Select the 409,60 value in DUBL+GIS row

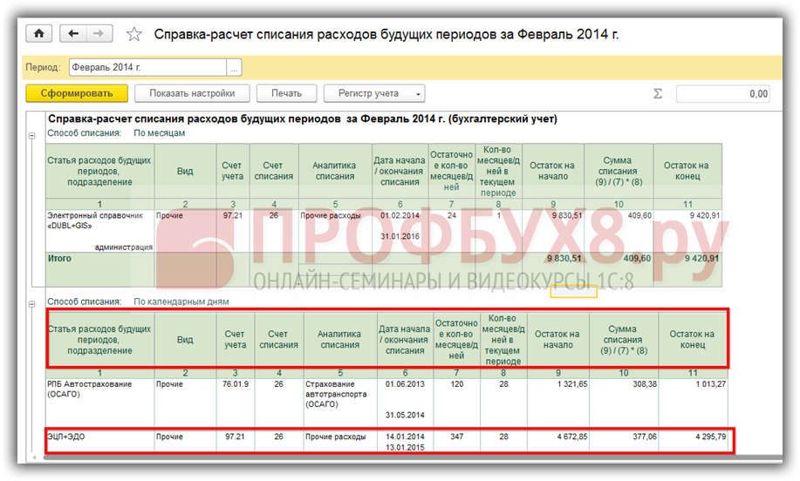pos(639,215)
